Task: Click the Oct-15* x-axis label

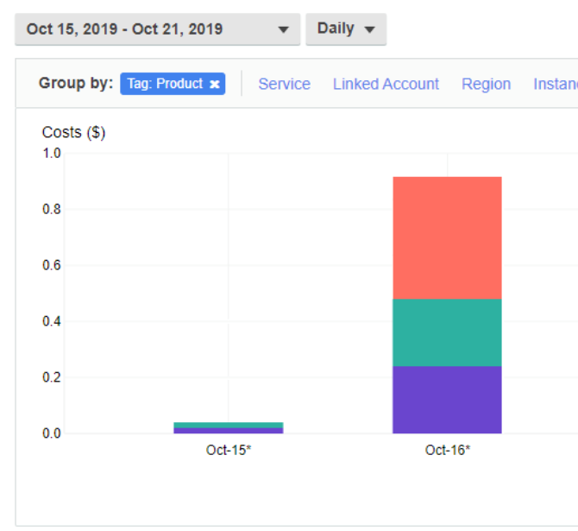Action: coord(229,450)
